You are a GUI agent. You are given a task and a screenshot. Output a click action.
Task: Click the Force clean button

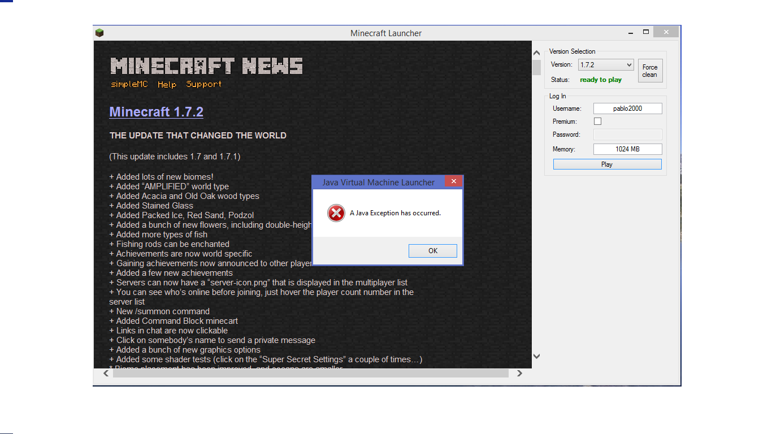[650, 71]
